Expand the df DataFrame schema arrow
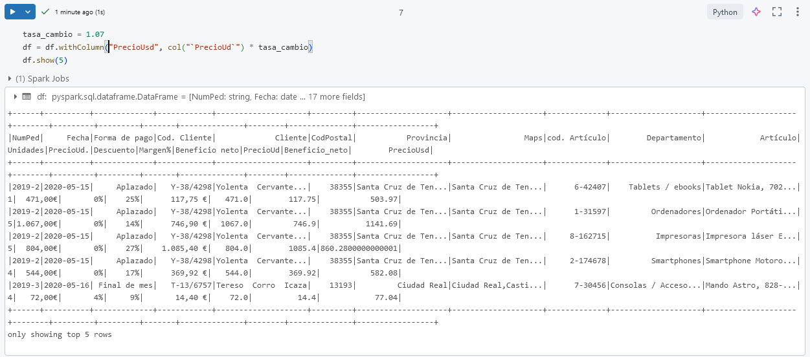This screenshot has height=357, width=810. [x=15, y=96]
